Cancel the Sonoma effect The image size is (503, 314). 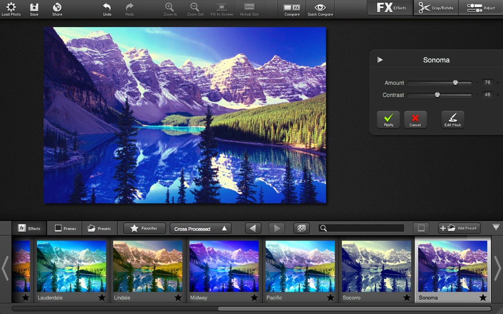point(415,120)
